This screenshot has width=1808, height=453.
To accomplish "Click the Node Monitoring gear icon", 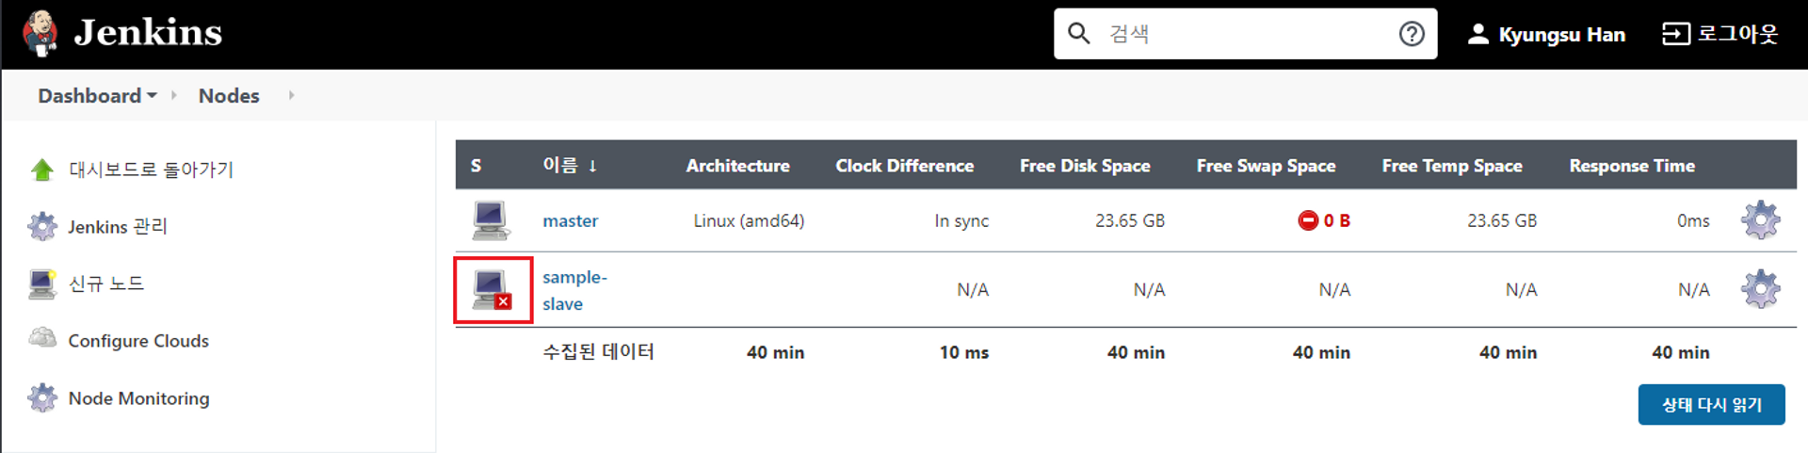I will coord(42,398).
